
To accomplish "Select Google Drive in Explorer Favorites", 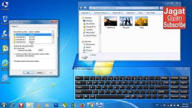I will (89, 27).
